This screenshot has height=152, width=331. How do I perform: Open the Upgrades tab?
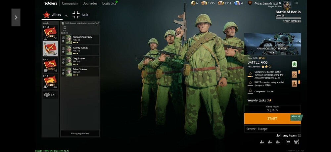point(90,3)
